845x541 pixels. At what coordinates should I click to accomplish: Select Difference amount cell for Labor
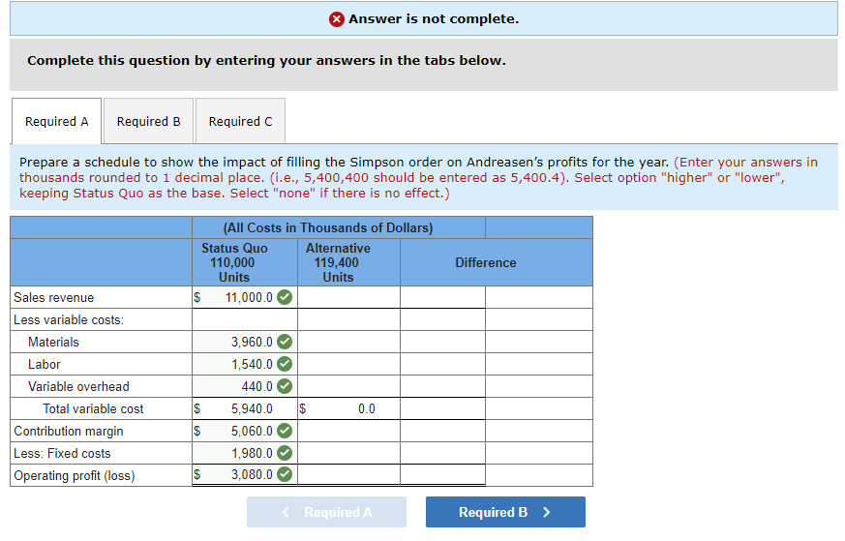click(x=442, y=364)
